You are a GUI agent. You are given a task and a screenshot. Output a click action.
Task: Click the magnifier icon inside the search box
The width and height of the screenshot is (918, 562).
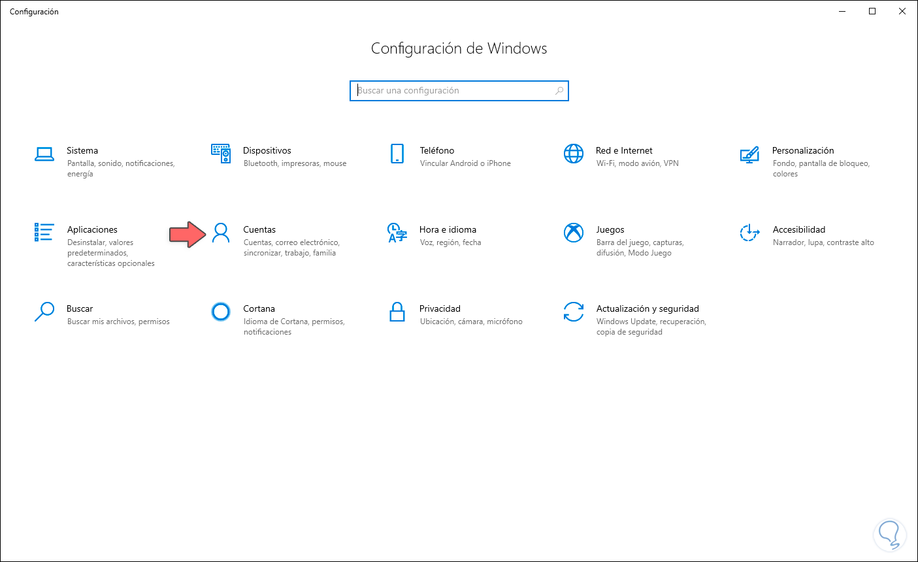click(x=559, y=91)
